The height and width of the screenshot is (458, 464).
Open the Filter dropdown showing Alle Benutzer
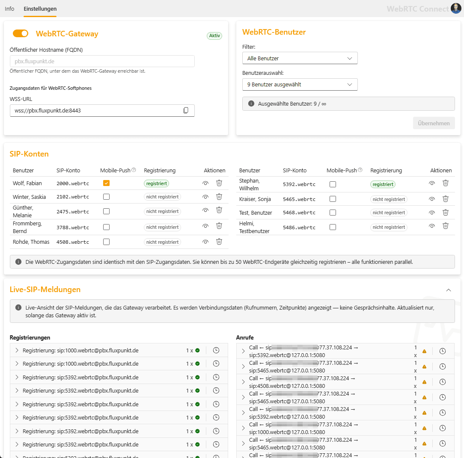point(300,58)
